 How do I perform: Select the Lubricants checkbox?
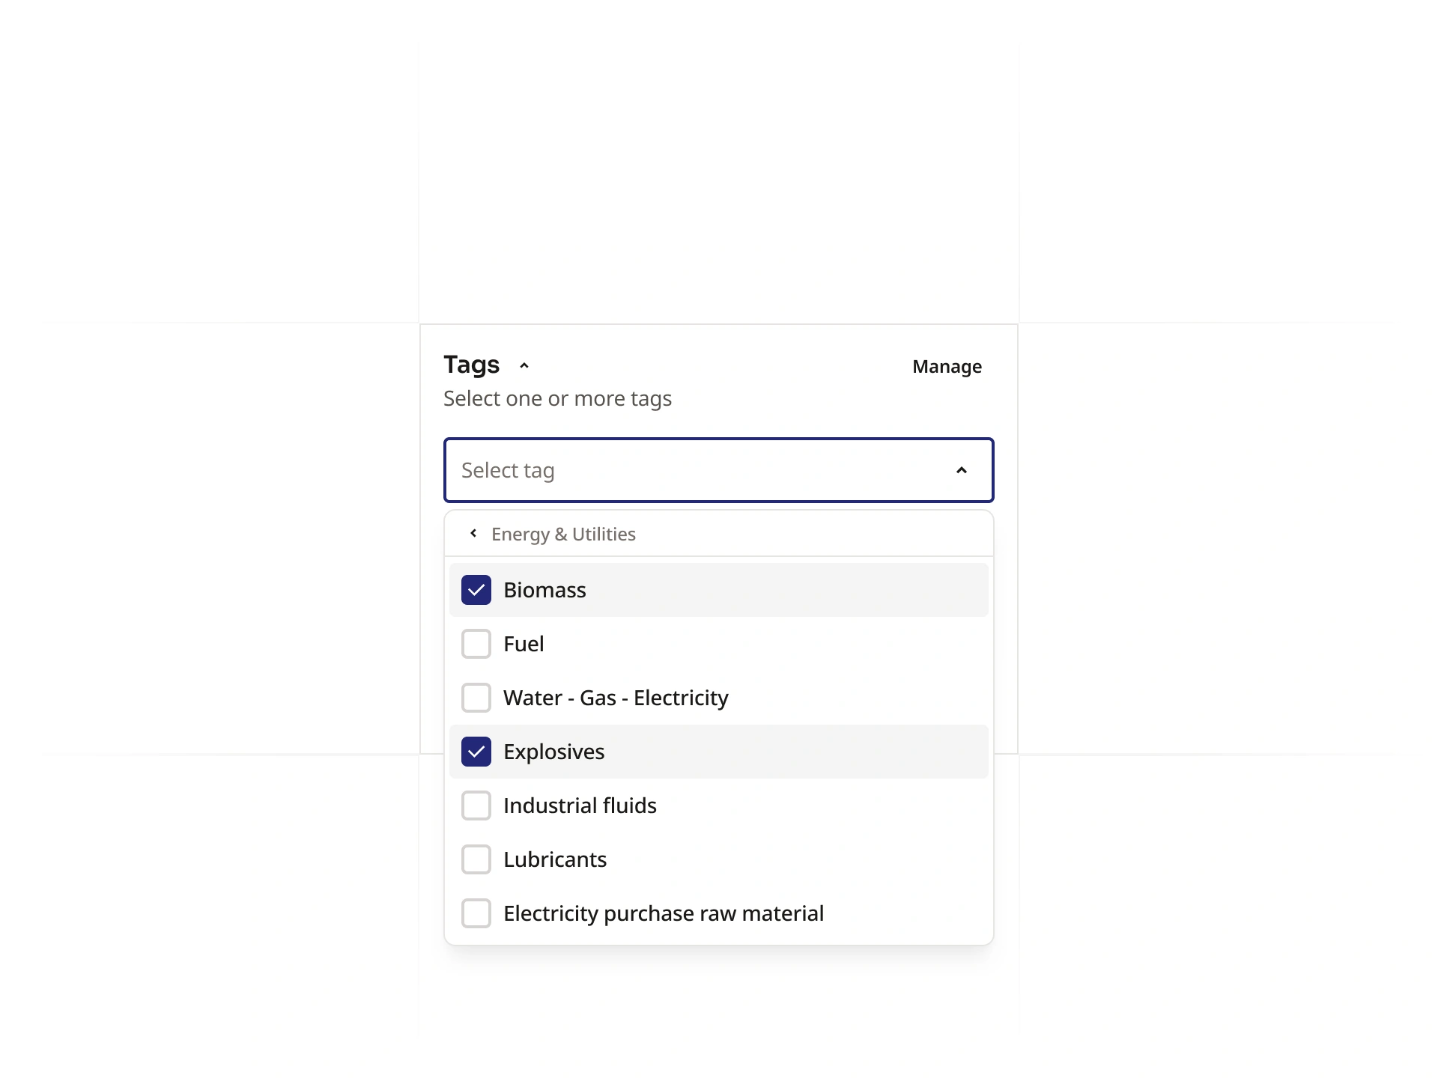[x=476, y=859]
